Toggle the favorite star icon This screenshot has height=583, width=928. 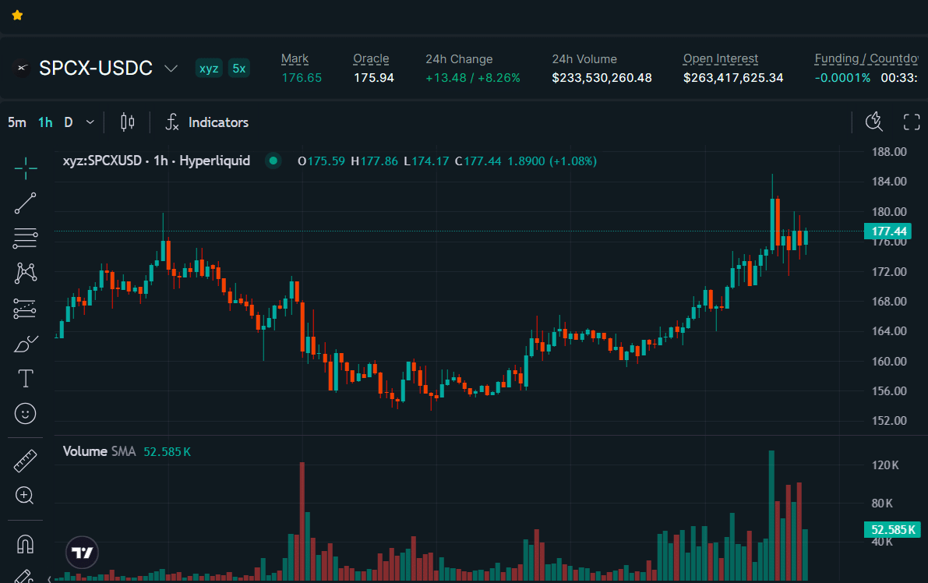[17, 16]
